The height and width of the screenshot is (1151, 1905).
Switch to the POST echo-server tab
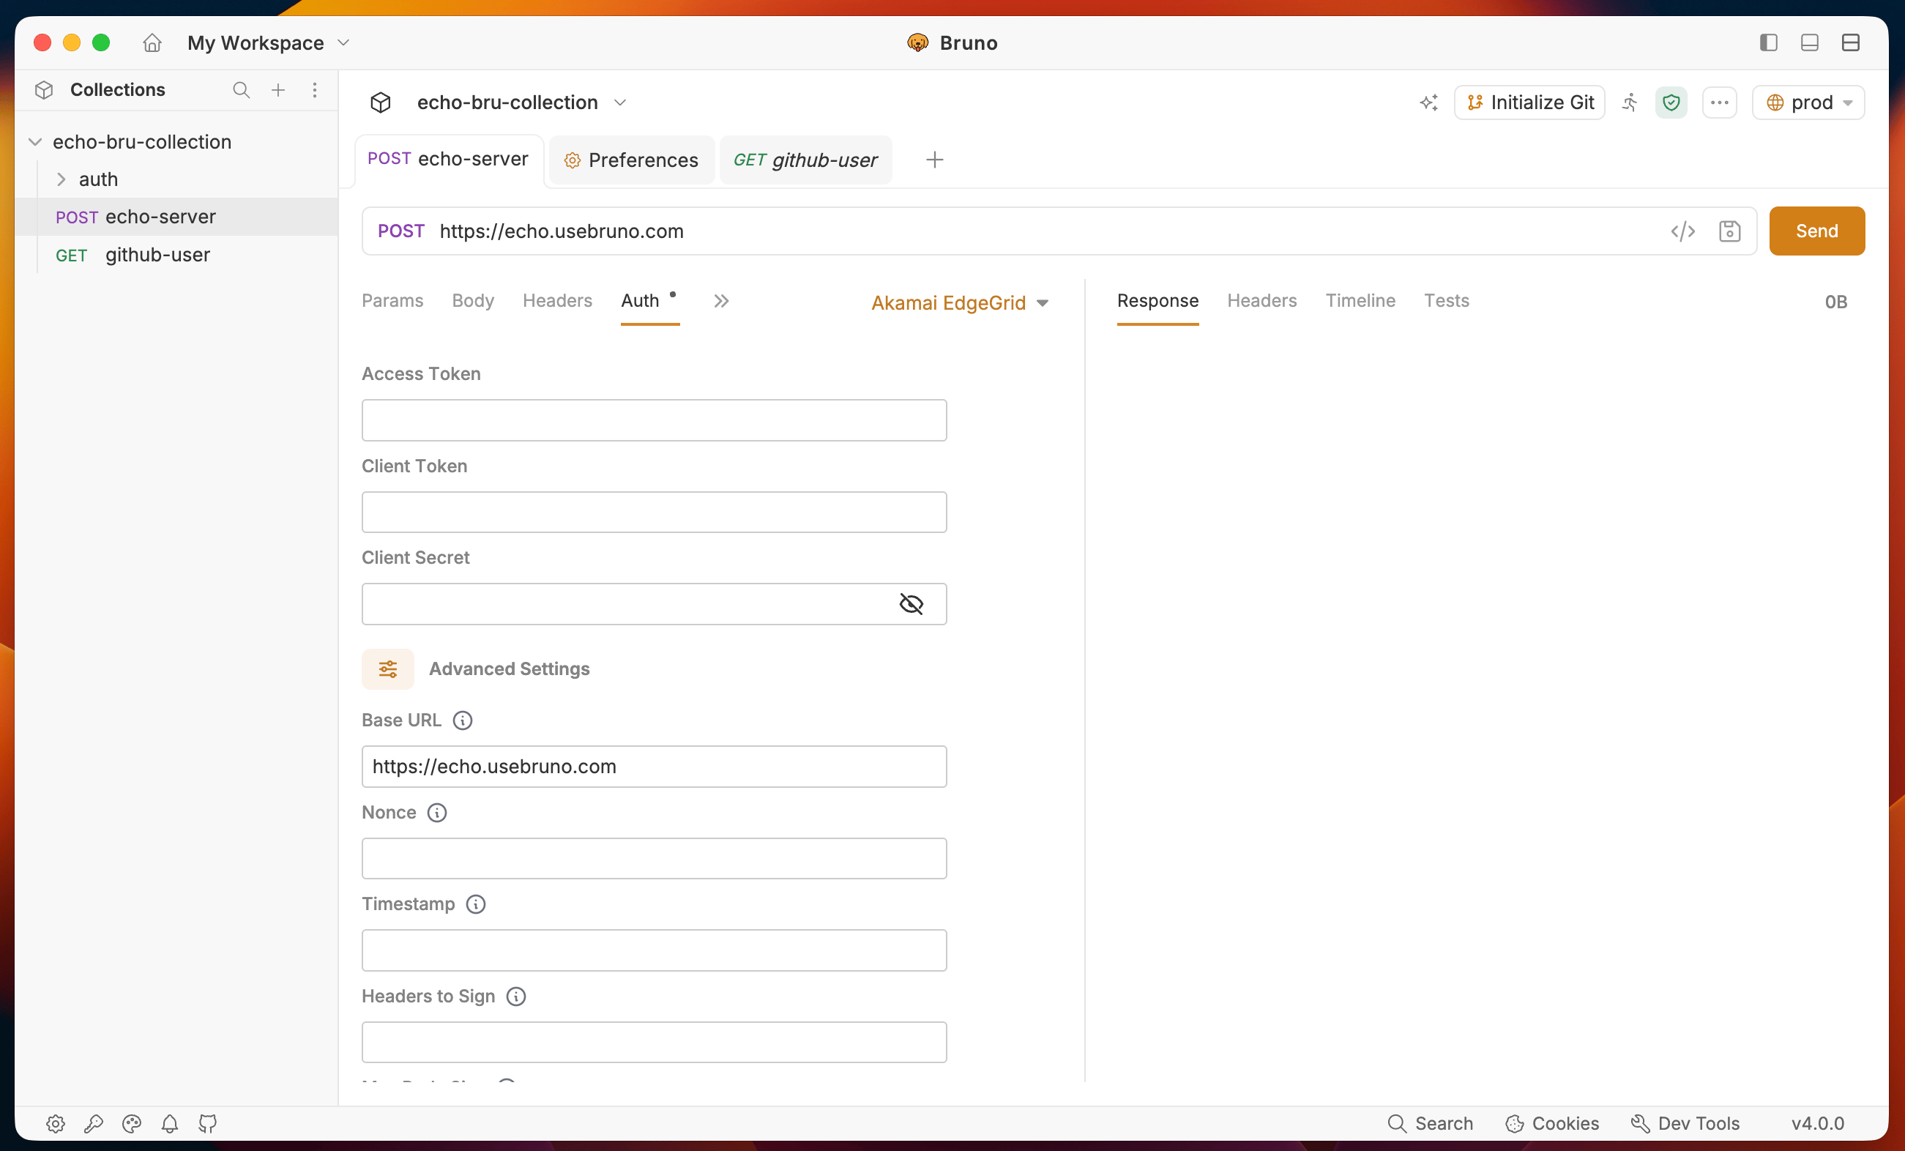pyautogui.click(x=448, y=159)
